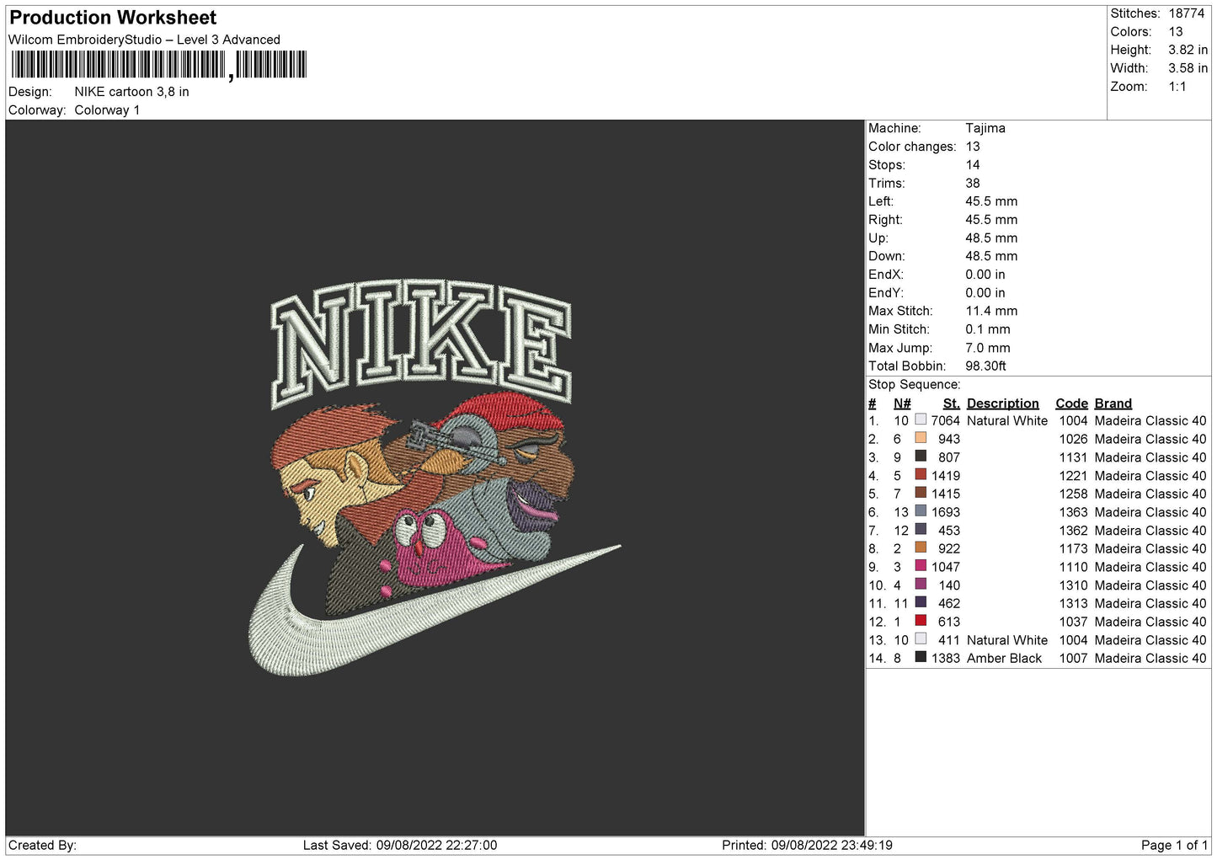The image size is (1217, 860).
Task: Click the Stops value 14
Action: (973, 165)
